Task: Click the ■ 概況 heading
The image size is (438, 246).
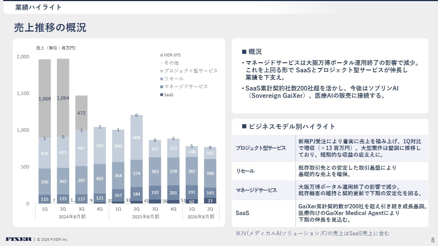Action: [x=252, y=52]
